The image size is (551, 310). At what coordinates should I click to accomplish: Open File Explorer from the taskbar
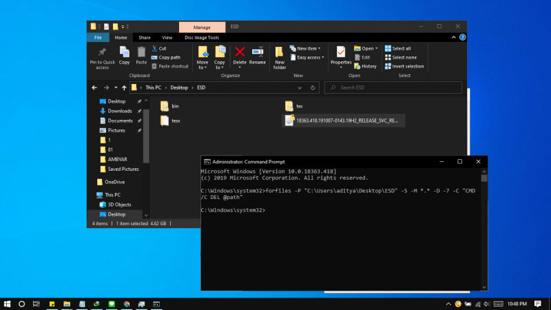click(67, 304)
